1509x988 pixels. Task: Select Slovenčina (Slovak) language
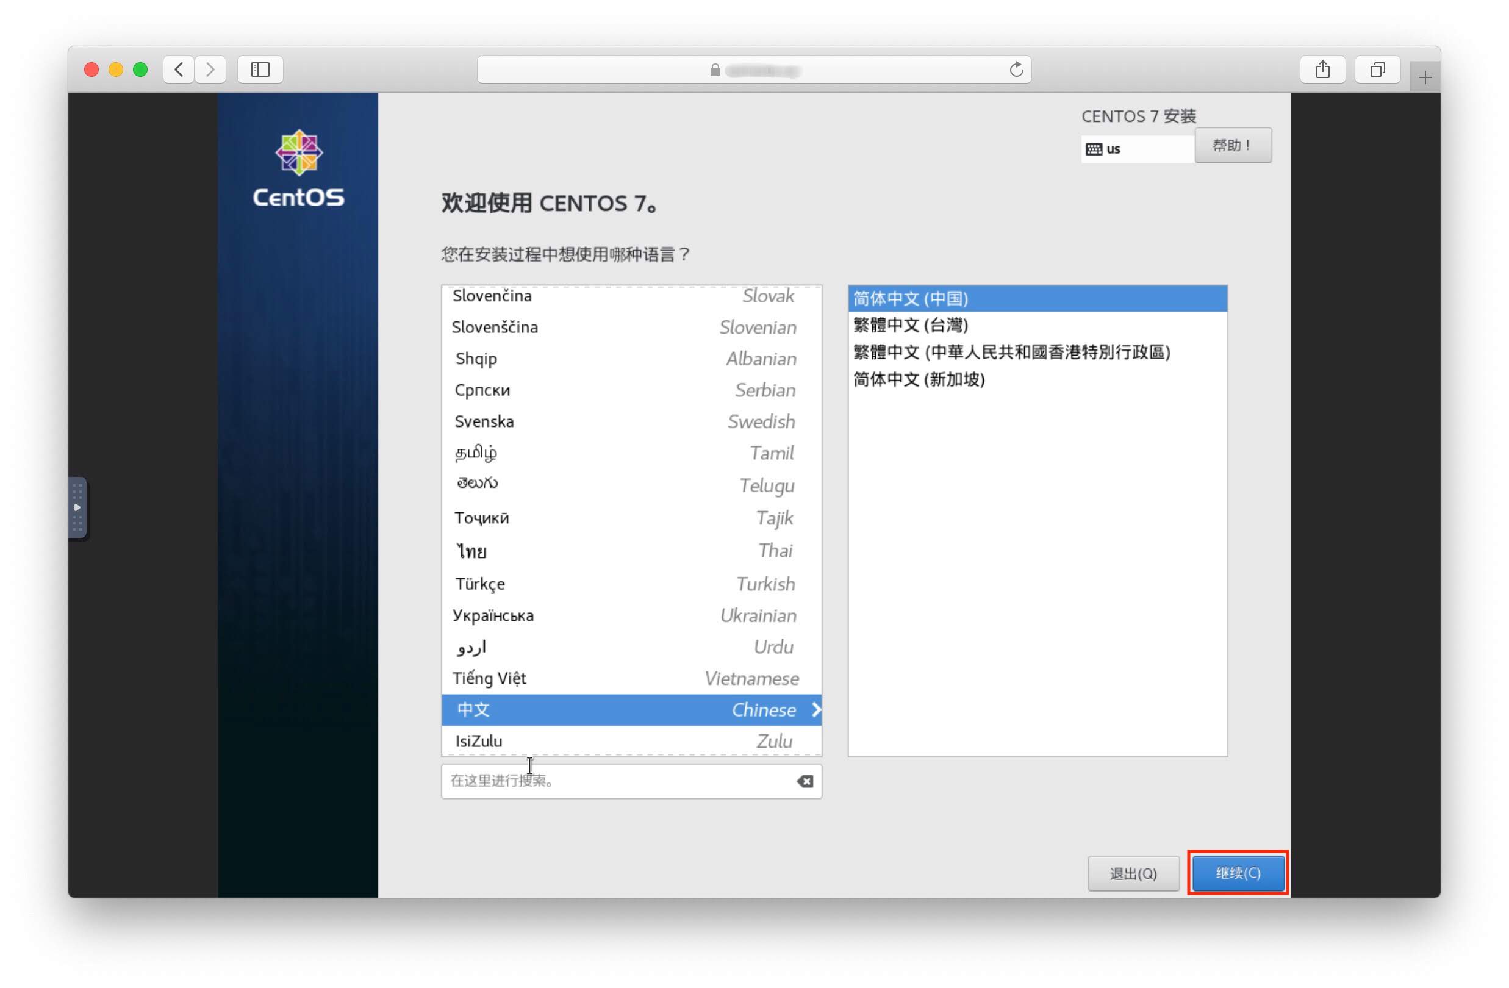(631, 296)
